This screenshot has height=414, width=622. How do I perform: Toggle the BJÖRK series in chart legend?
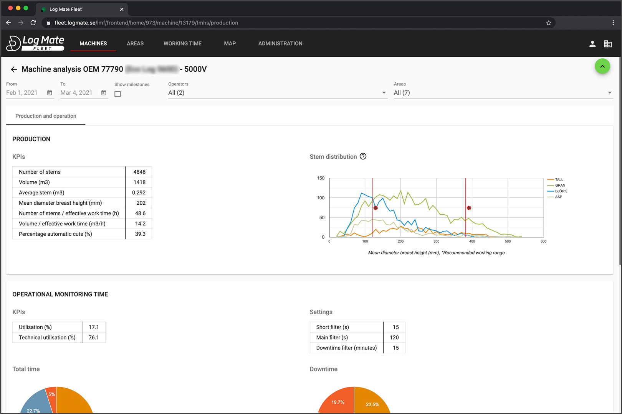[557, 191]
